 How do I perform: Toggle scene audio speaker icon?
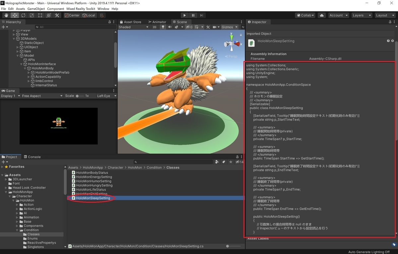pyautogui.click(x=170, y=27)
